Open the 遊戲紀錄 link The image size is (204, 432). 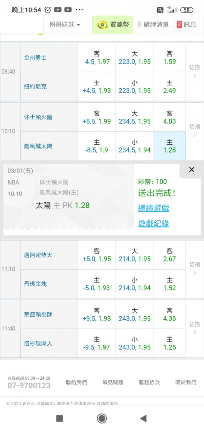click(x=154, y=224)
